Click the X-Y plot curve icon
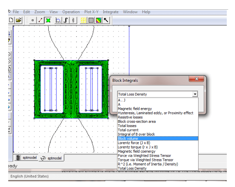 point(58,20)
